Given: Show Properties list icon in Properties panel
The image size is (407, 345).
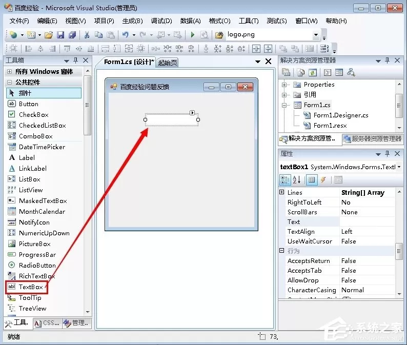Looking at the screenshot, I should 312,179.
